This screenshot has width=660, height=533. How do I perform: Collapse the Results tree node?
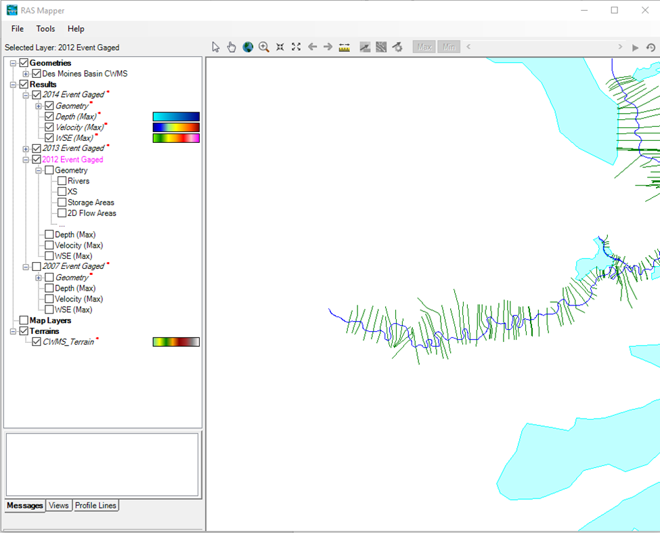coord(13,85)
